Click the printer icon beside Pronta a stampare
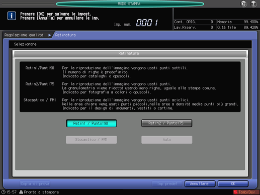The height and width of the screenshot is (195, 260). 21,192
